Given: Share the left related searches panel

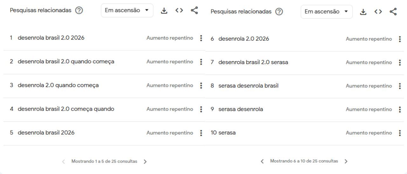Looking at the screenshot, I should click(194, 10).
